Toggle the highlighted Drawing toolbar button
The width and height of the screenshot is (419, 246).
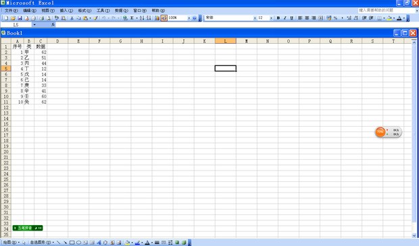(164, 18)
